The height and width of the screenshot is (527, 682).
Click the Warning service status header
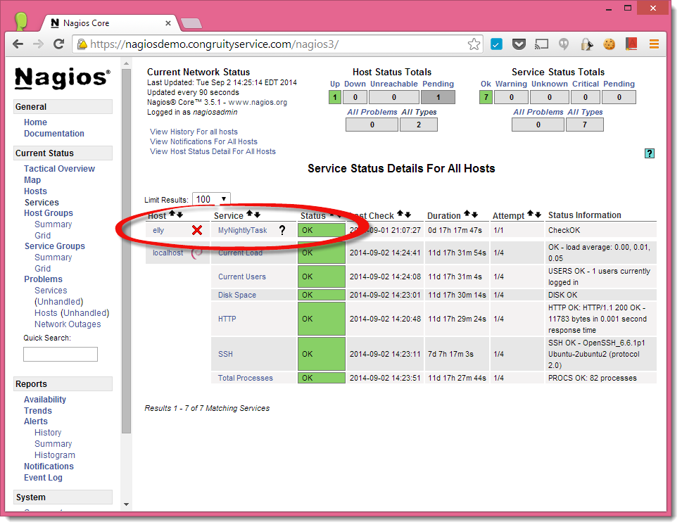click(x=511, y=84)
